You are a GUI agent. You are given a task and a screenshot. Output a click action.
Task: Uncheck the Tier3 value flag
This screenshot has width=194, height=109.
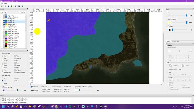coord(3,81)
